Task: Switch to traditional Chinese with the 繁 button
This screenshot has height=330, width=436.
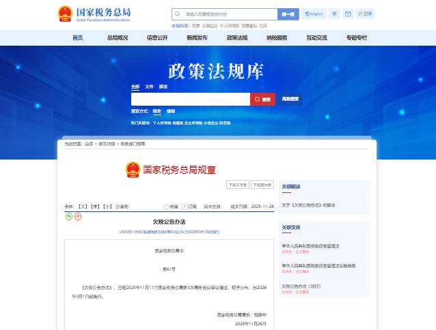Action: [334, 14]
